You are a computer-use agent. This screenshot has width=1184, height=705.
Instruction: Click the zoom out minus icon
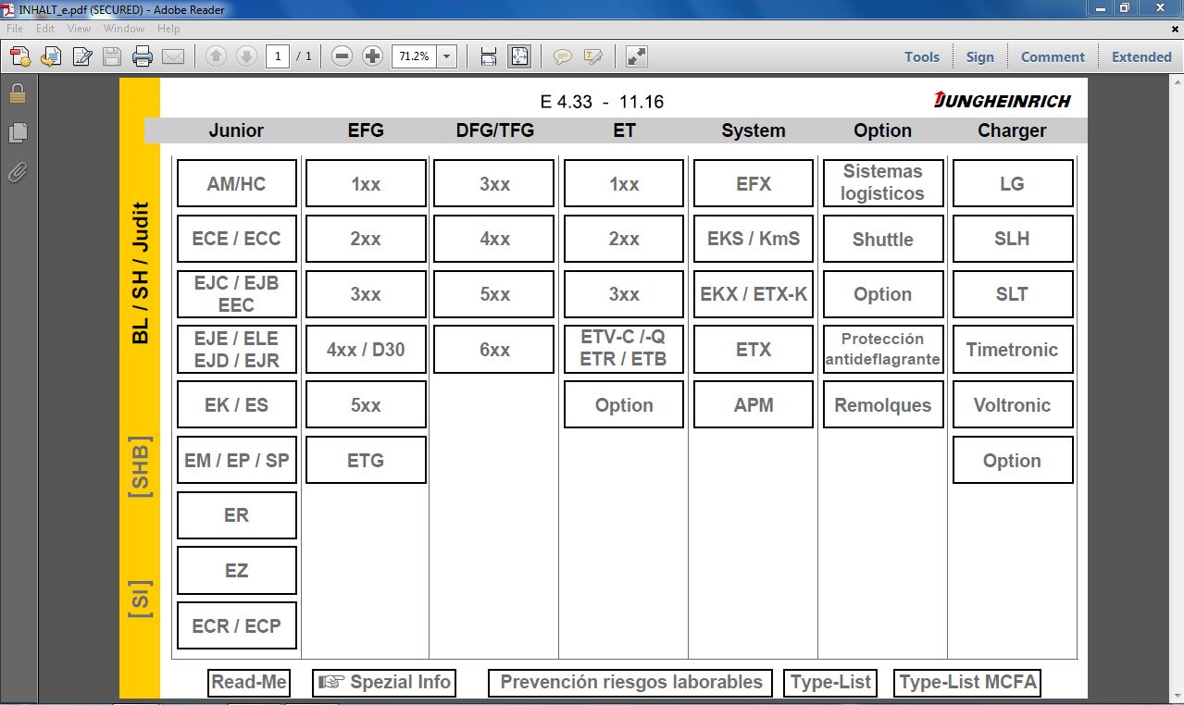pos(342,56)
